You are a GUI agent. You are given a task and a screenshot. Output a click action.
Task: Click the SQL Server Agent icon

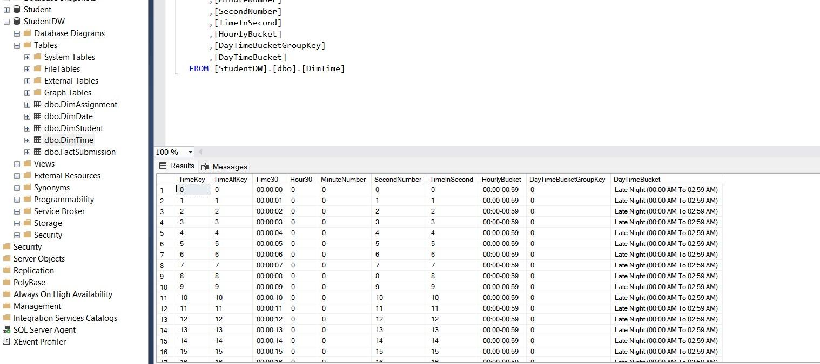point(7,329)
